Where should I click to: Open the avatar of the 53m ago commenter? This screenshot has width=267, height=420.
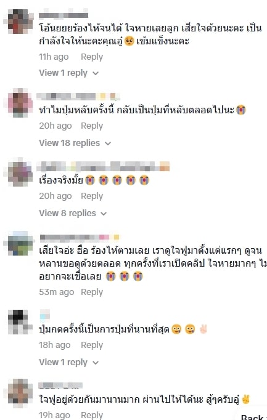tap(20, 244)
